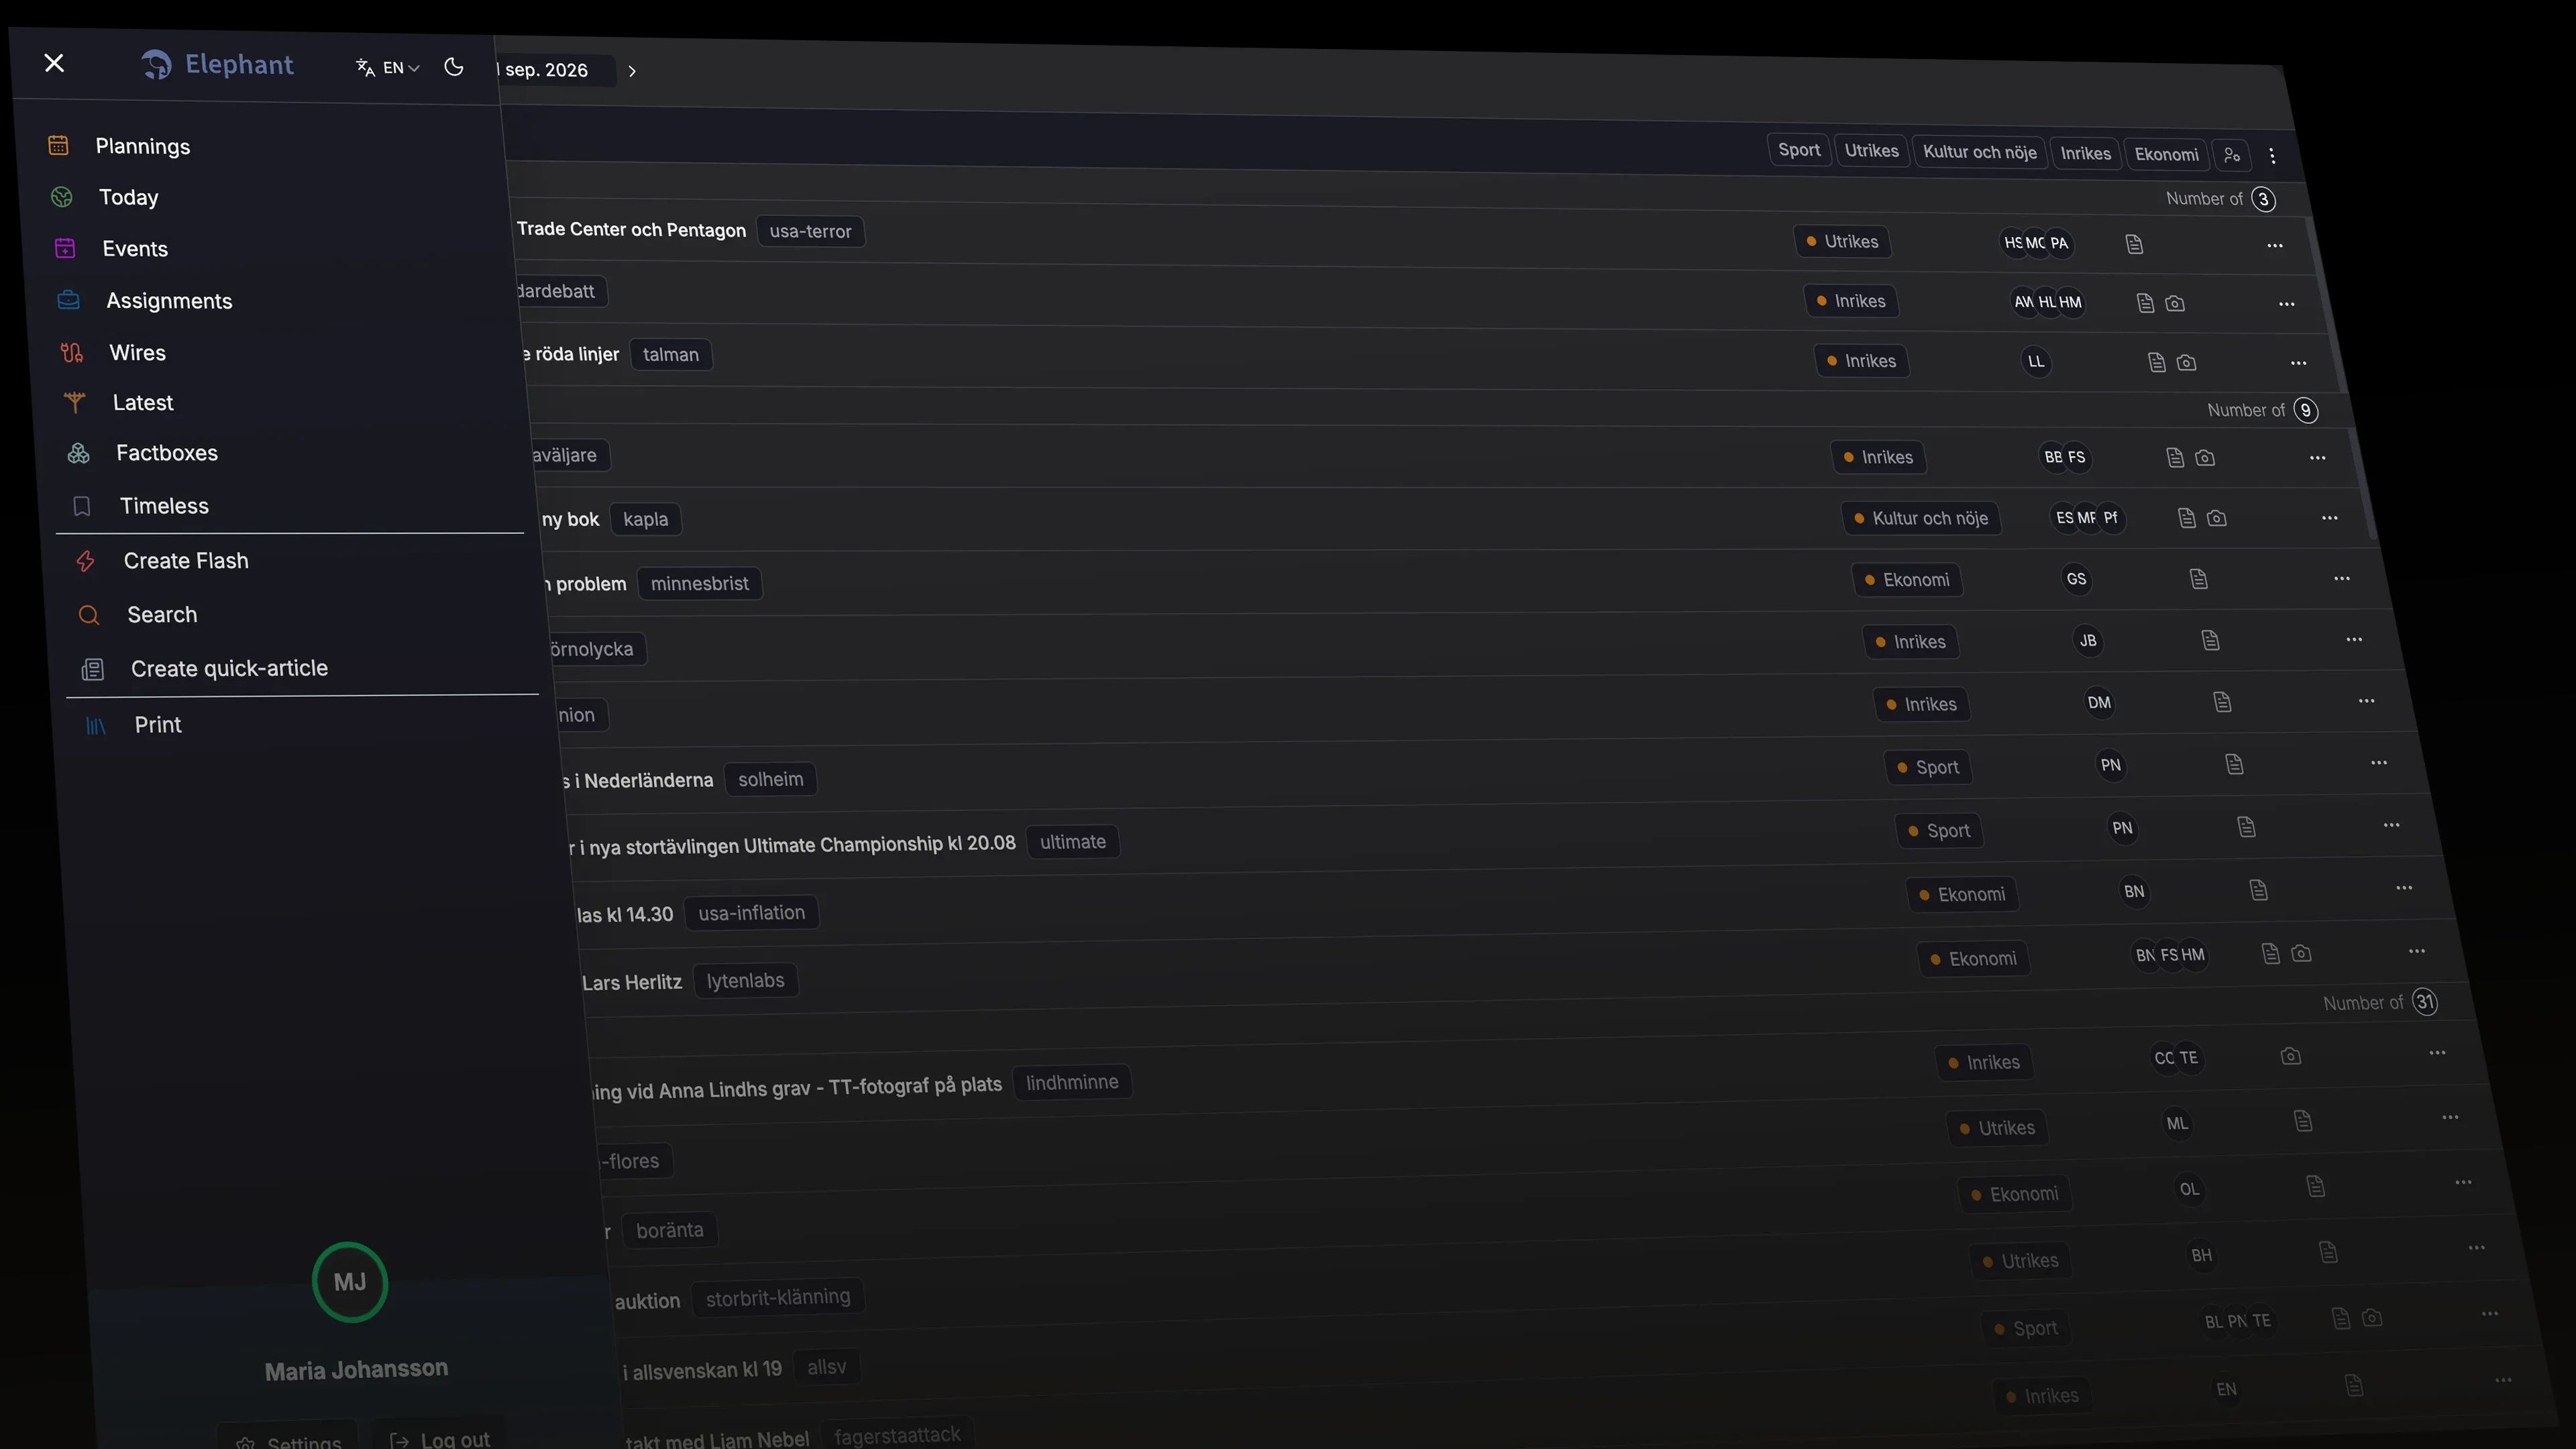Screen dimensions: 2576x1449
Task: Open the Events view
Action: coord(135,249)
